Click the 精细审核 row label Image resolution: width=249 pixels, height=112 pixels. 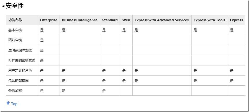pyautogui.click(x=15, y=40)
